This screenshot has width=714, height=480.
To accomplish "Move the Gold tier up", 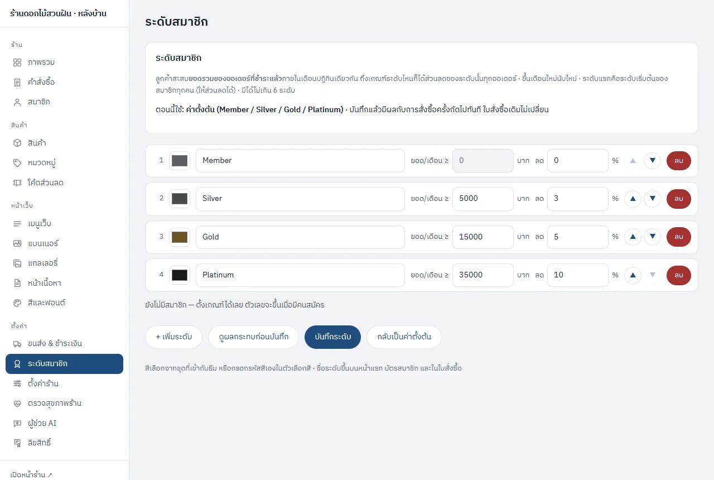I will pyautogui.click(x=633, y=237).
